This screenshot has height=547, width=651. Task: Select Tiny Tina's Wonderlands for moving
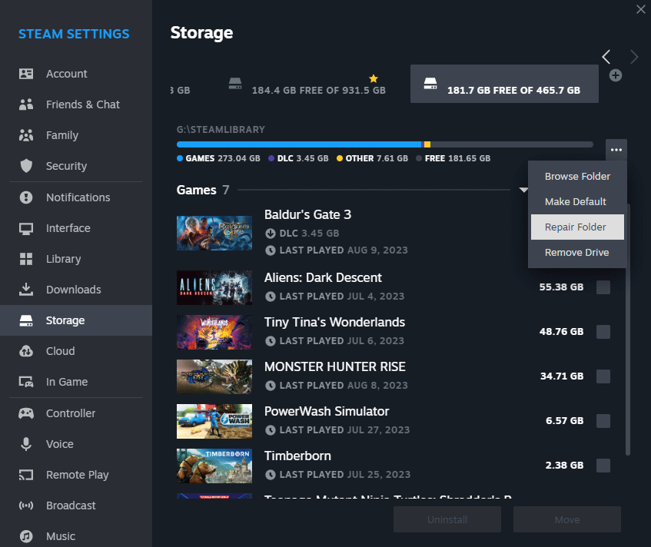click(603, 331)
